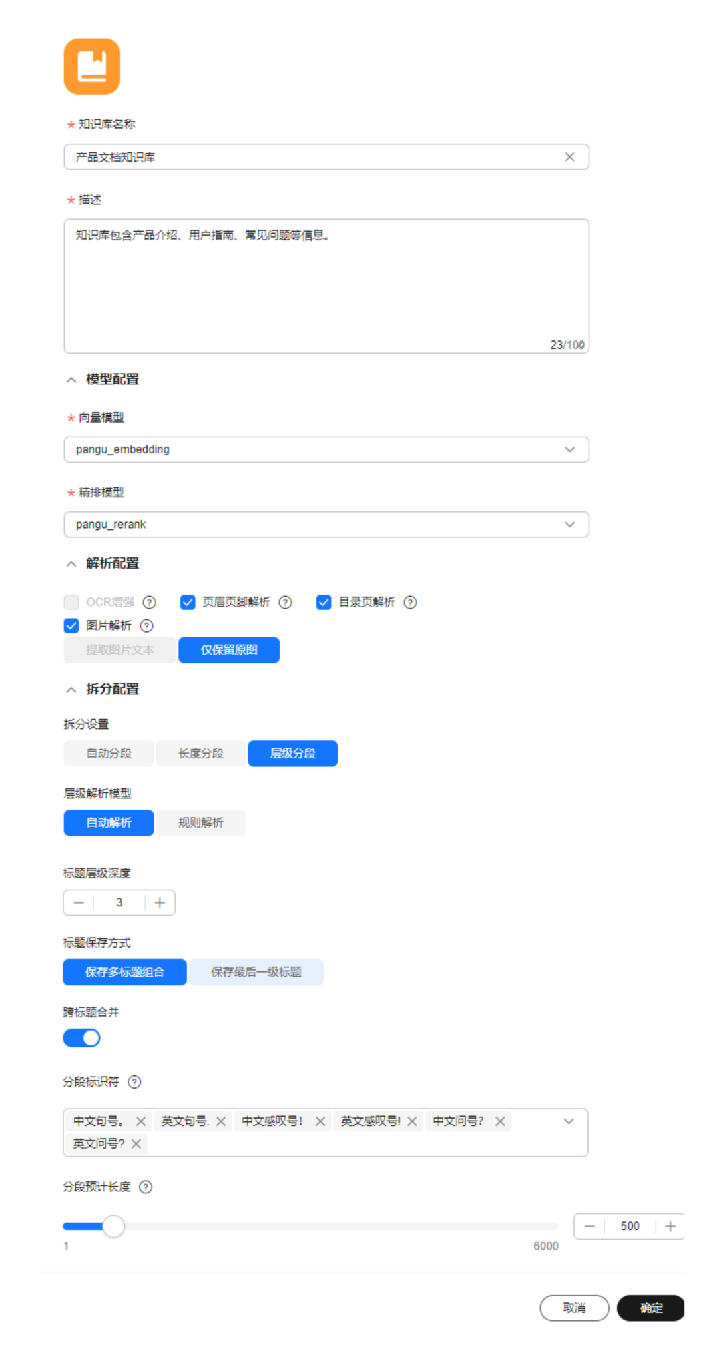Uncheck the 页眉页脚解析 checkbox
Screen dimensions: 721x1371
click(188, 602)
